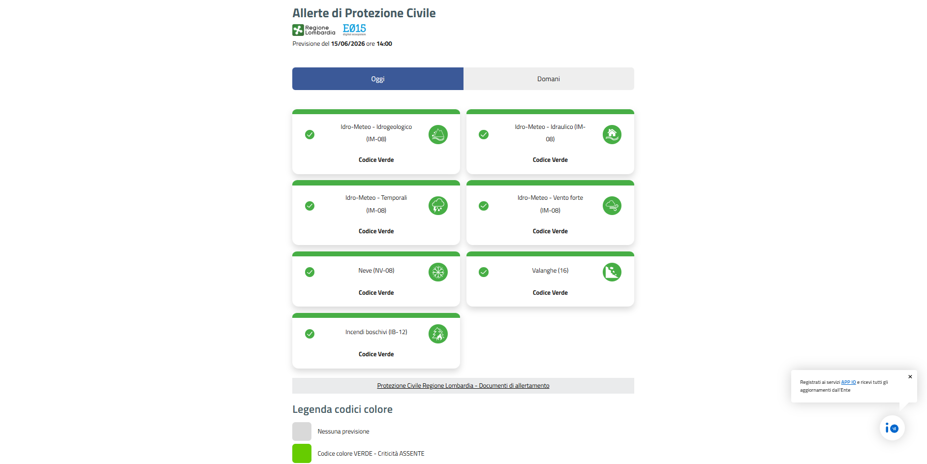Click the Idraulico flooded house icon
927x464 pixels.
coord(612,134)
